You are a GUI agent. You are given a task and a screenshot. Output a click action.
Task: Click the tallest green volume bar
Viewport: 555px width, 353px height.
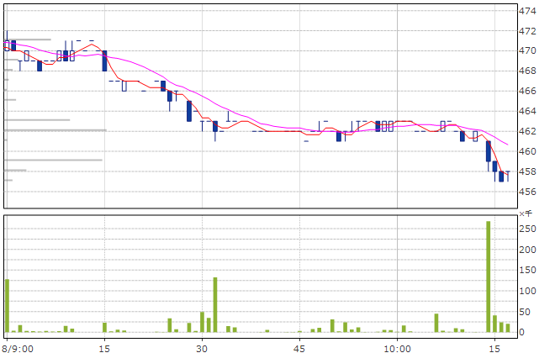[x=488, y=277]
